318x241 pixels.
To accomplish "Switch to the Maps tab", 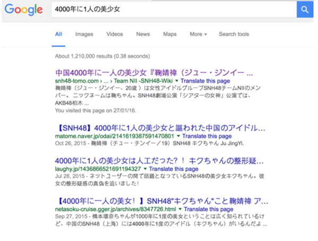I will click(x=170, y=34).
